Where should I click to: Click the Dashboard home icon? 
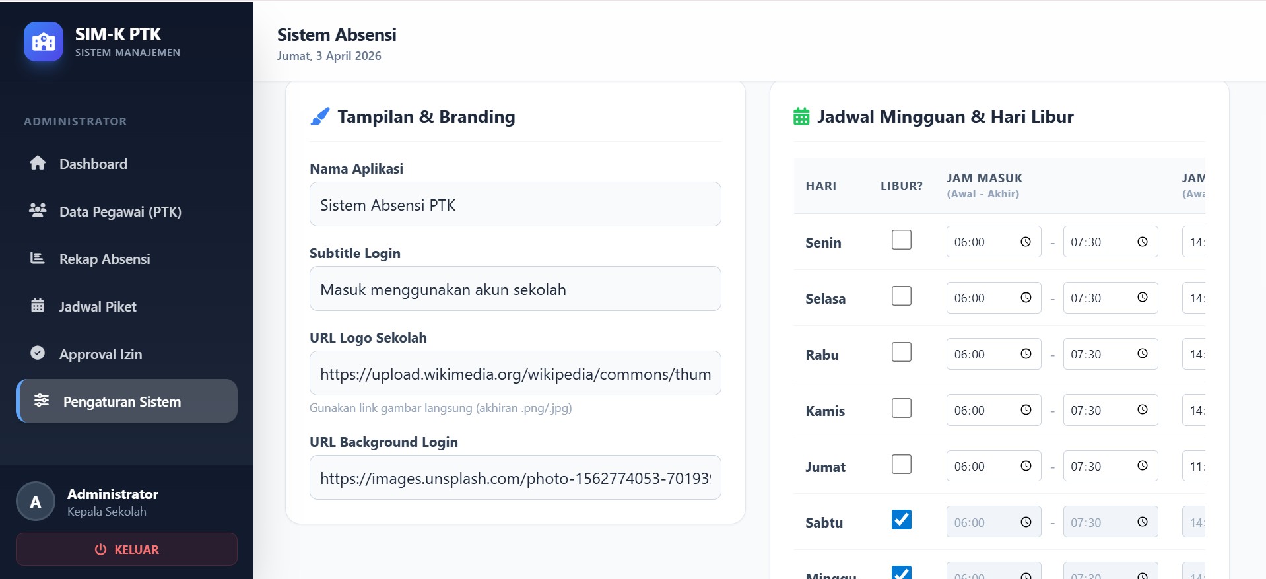(x=38, y=163)
